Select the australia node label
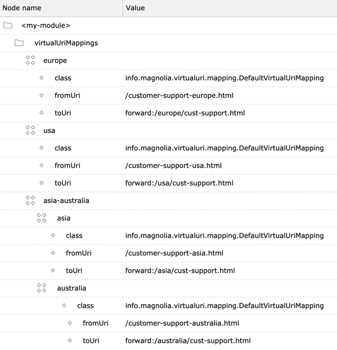Screen dimensions: 337x350 [72, 288]
